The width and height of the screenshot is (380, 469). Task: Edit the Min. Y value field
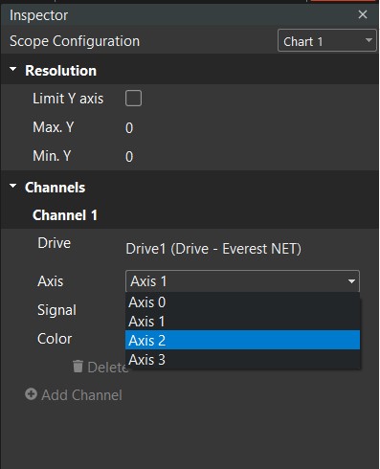pos(129,157)
